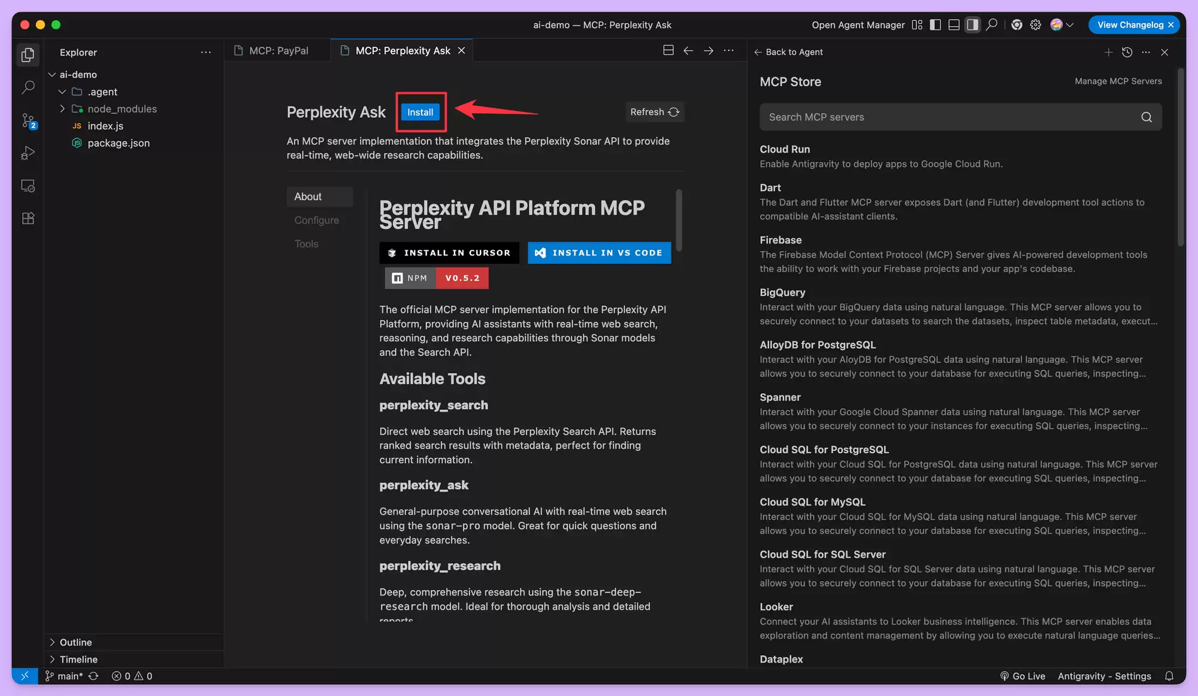Click the MCP search magnifier icon
Viewport: 1198px width, 696px height.
1146,117
